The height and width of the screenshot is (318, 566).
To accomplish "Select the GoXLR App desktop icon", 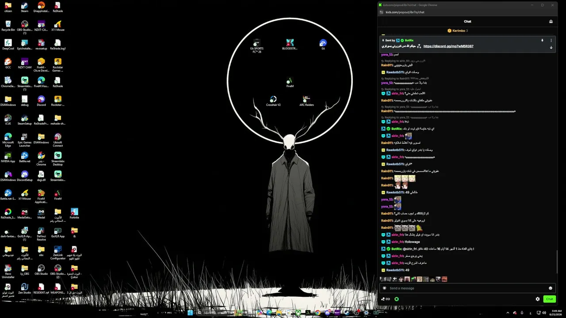I will click(x=57, y=232).
